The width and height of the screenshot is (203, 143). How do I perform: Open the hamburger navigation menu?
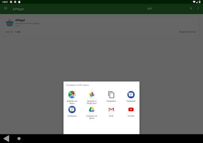click(6, 8)
